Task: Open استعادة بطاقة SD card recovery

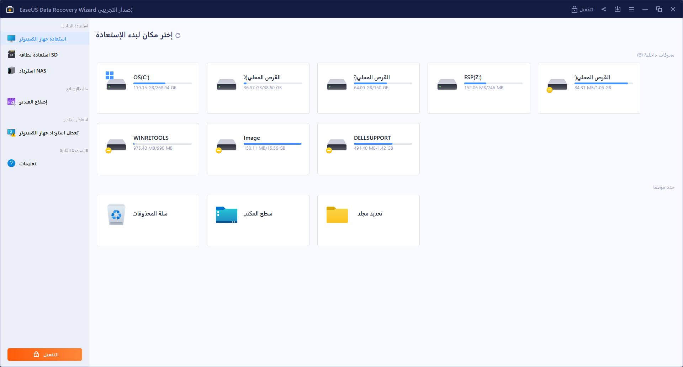Action: (x=38, y=55)
